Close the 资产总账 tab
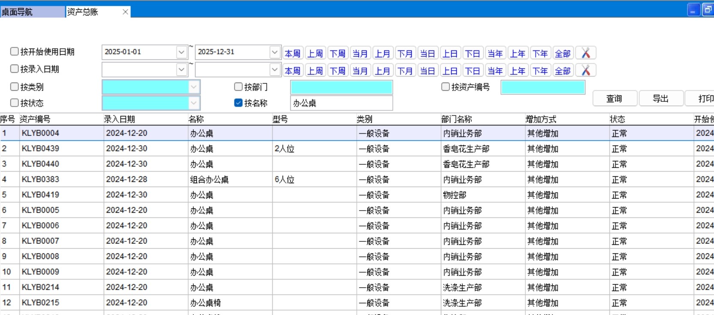714x315 pixels. point(125,12)
